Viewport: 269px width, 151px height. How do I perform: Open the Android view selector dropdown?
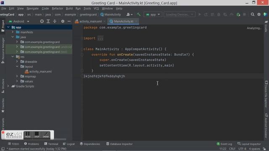[x=19, y=21]
